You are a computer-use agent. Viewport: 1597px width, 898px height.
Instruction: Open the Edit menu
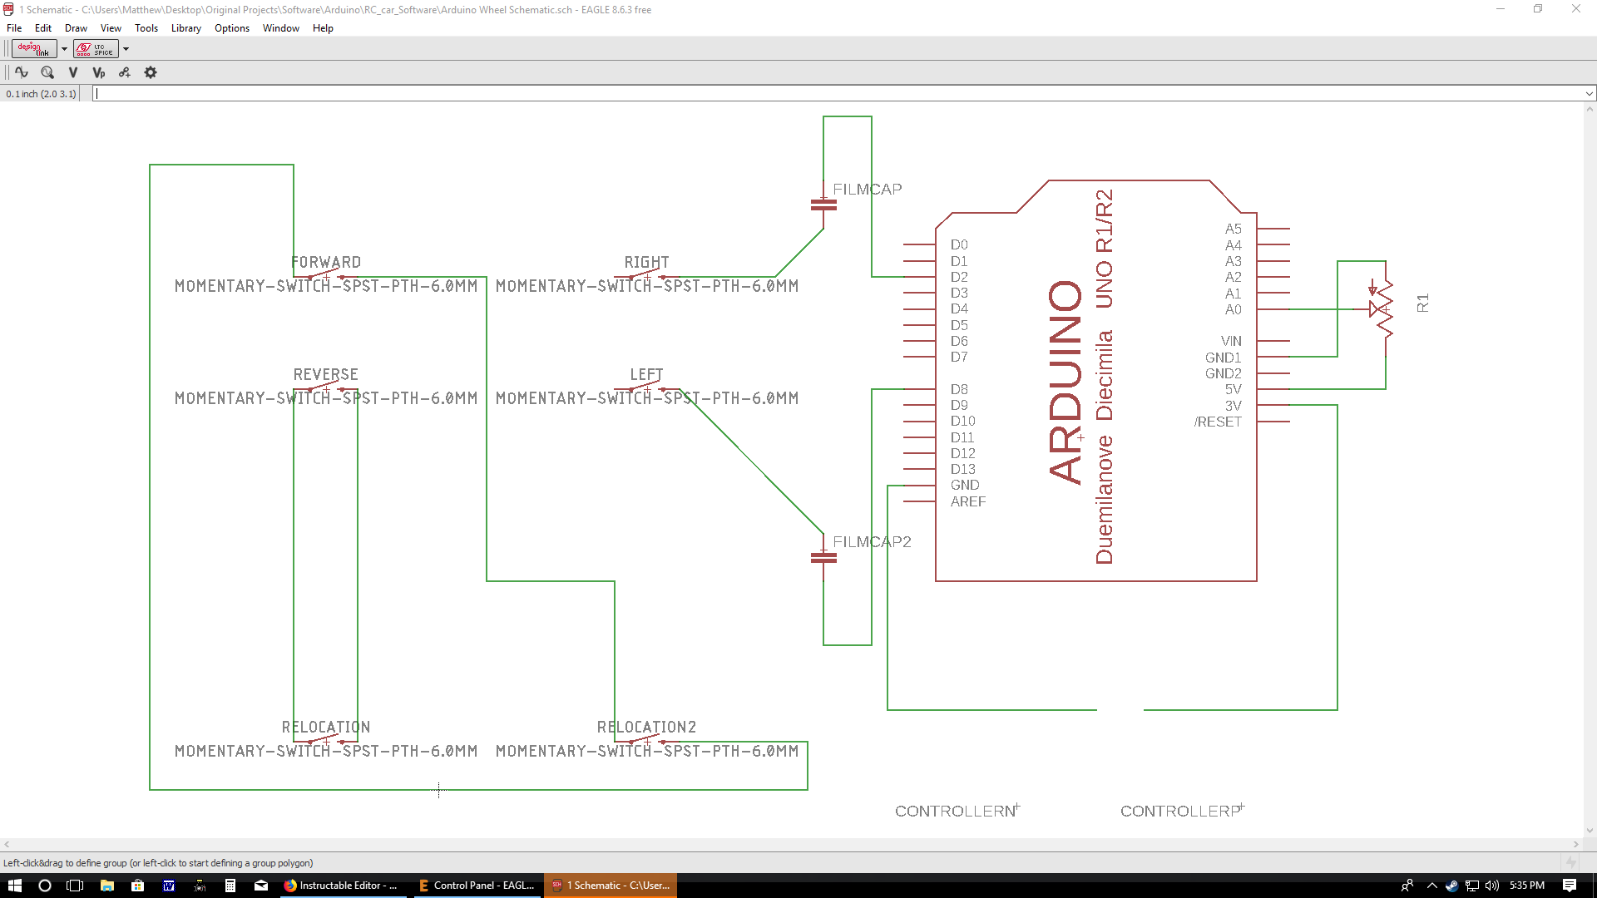point(43,28)
